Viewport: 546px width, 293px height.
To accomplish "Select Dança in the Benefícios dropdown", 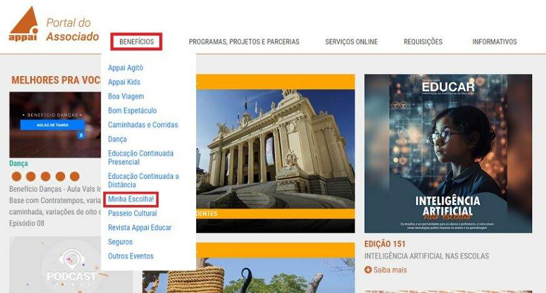I will (x=117, y=139).
